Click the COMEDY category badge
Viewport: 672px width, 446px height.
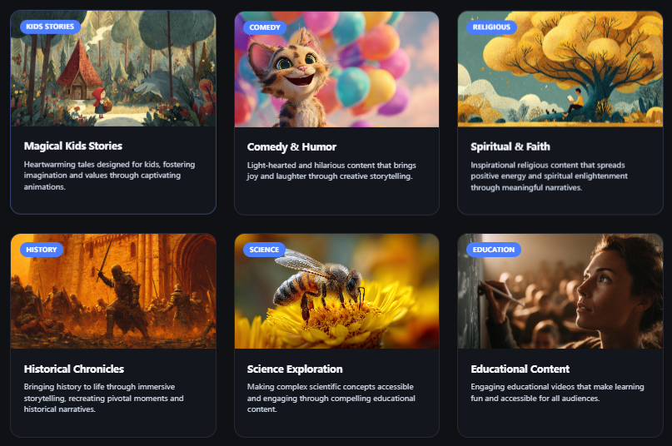coord(265,27)
